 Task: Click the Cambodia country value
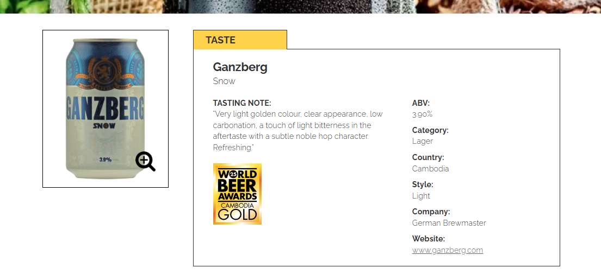click(431, 169)
